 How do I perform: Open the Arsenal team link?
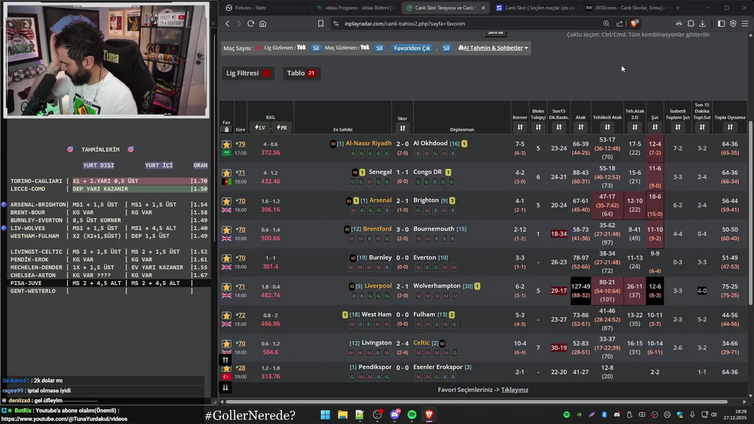[380, 200]
